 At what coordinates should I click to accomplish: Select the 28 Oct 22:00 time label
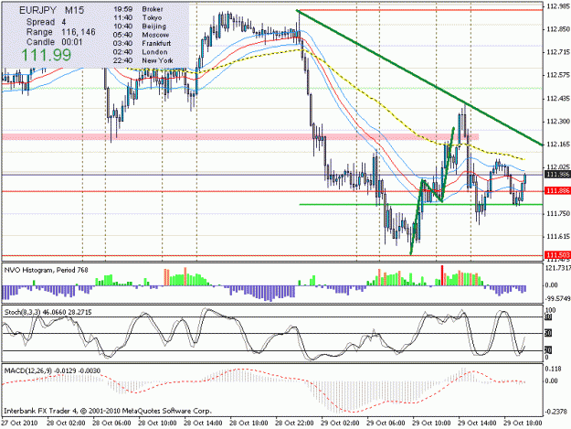tap(294, 424)
